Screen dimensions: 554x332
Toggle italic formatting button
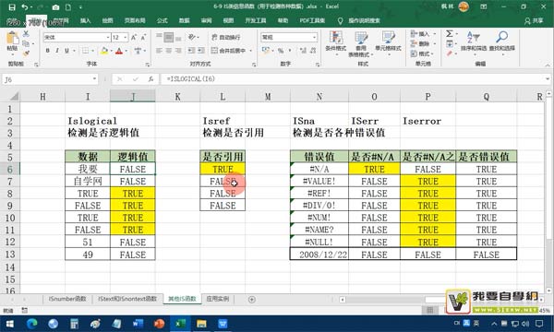pos(57,51)
